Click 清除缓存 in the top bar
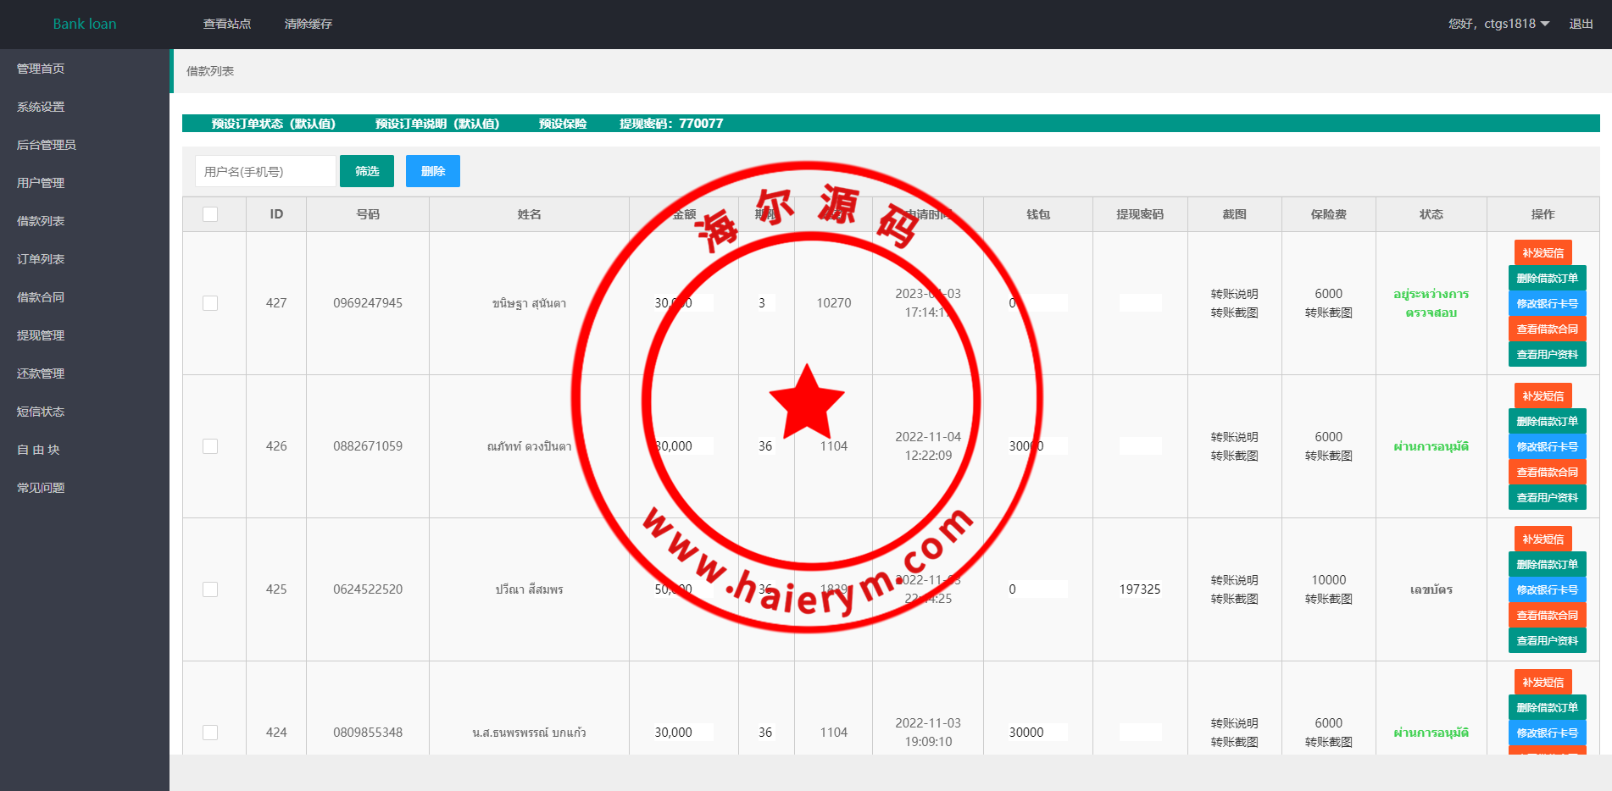 point(309,24)
